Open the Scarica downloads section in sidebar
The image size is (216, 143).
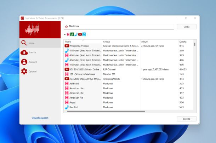click(x=40, y=52)
